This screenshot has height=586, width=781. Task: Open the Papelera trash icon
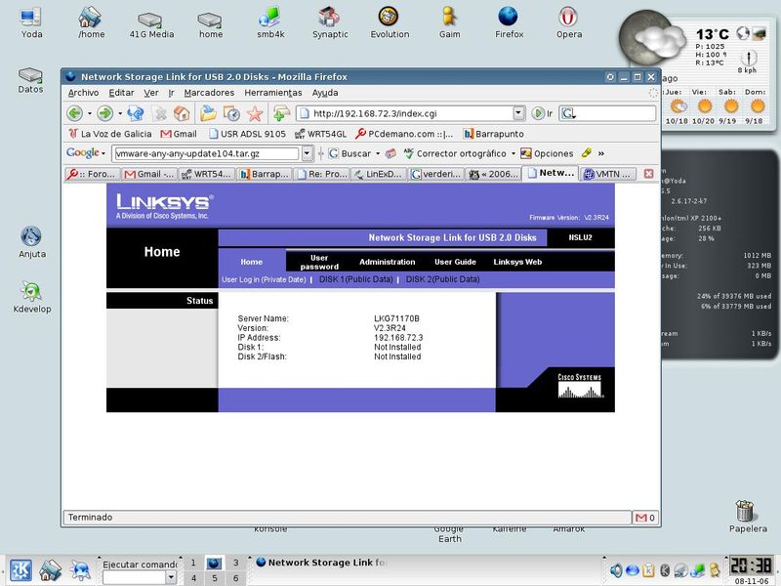[x=748, y=517]
